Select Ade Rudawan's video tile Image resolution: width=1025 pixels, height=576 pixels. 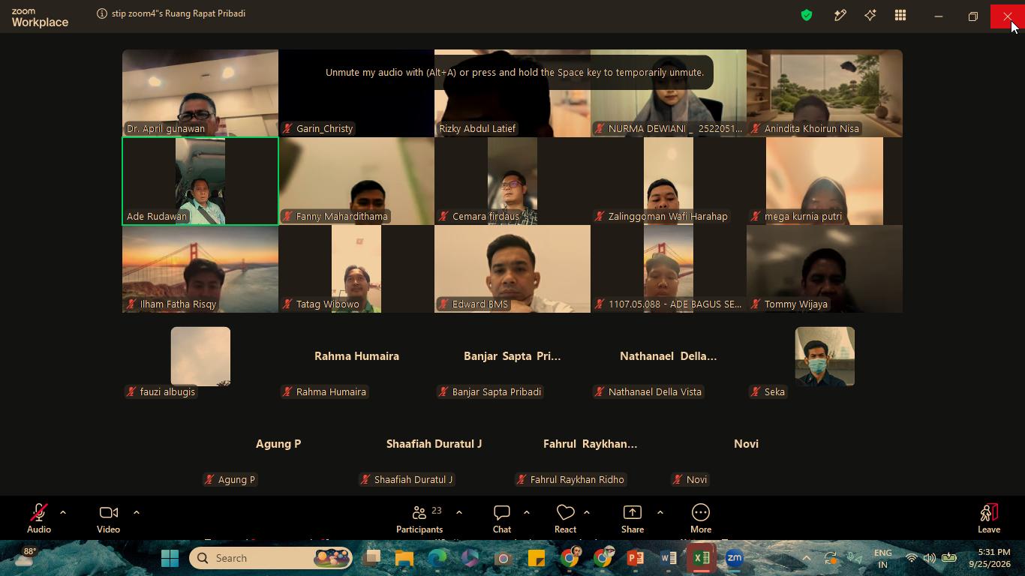pyautogui.click(x=200, y=181)
